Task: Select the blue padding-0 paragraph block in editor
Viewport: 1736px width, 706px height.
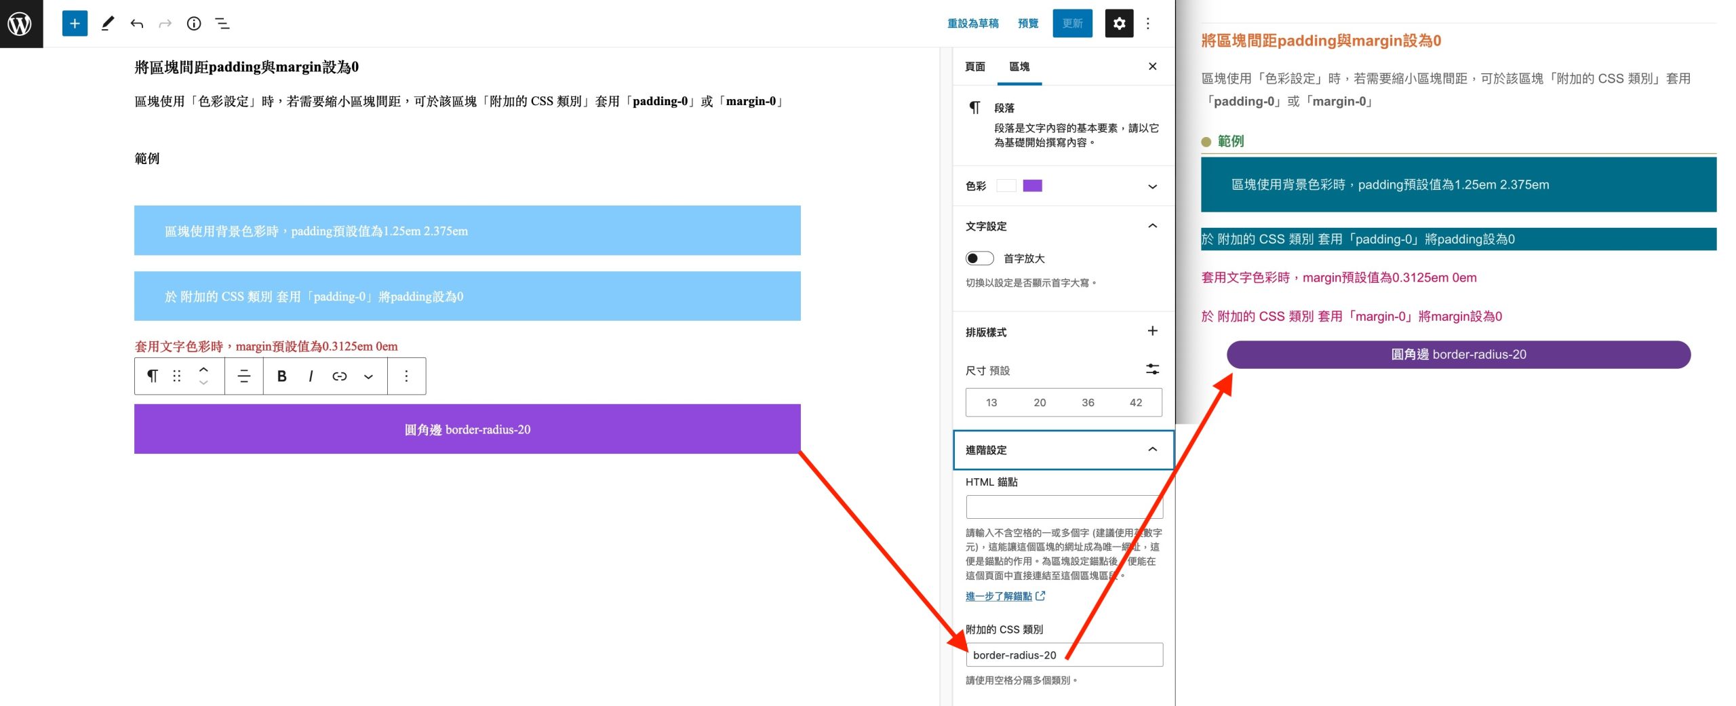Action: pyautogui.click(x=467, y=296)
